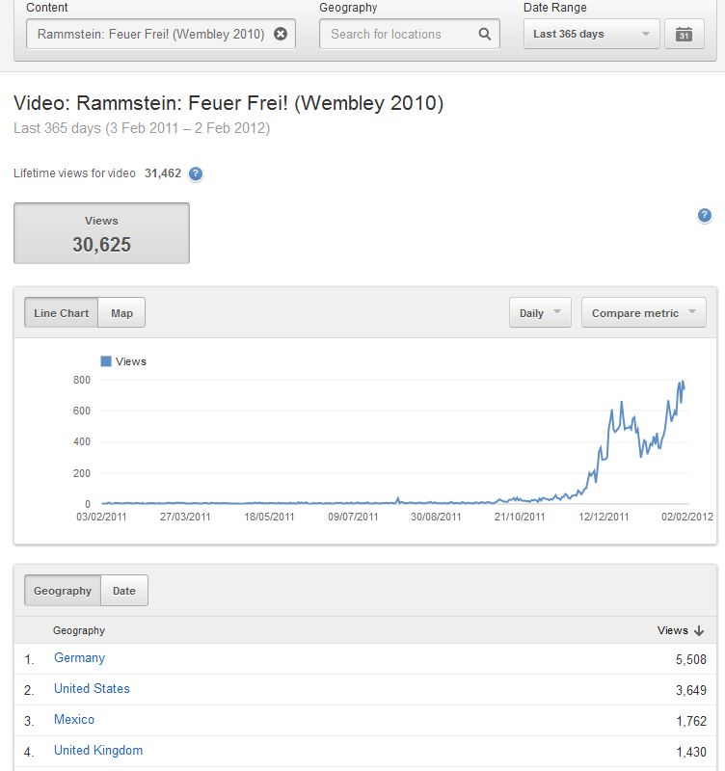The image size is (725, 771).
Task: Click Mexico's 1,762 views value
Action: coord(691,721)
